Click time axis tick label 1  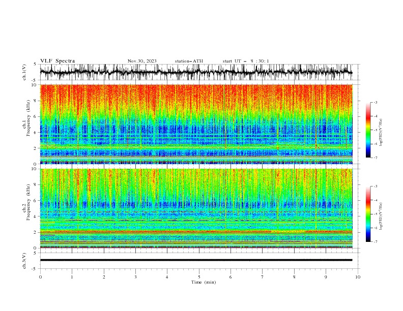(72, 277)
